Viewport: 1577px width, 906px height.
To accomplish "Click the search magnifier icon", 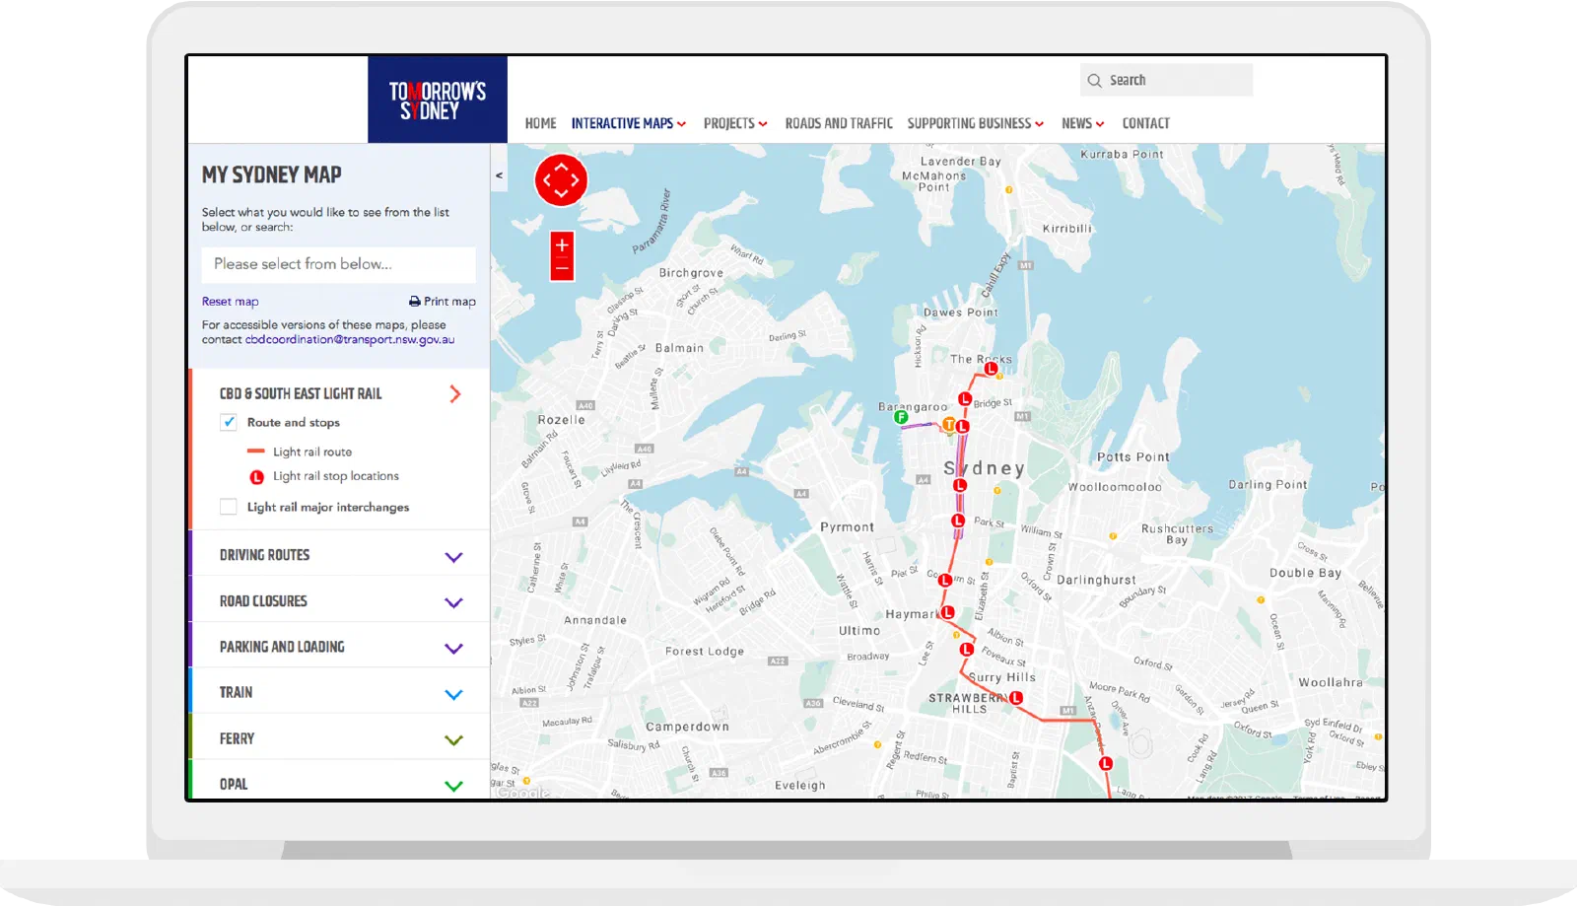I will [x=1094, y=81].
